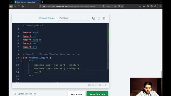Click the 'maximum sum = sum(arr) - min(arr)' line

tap(57, 69)
